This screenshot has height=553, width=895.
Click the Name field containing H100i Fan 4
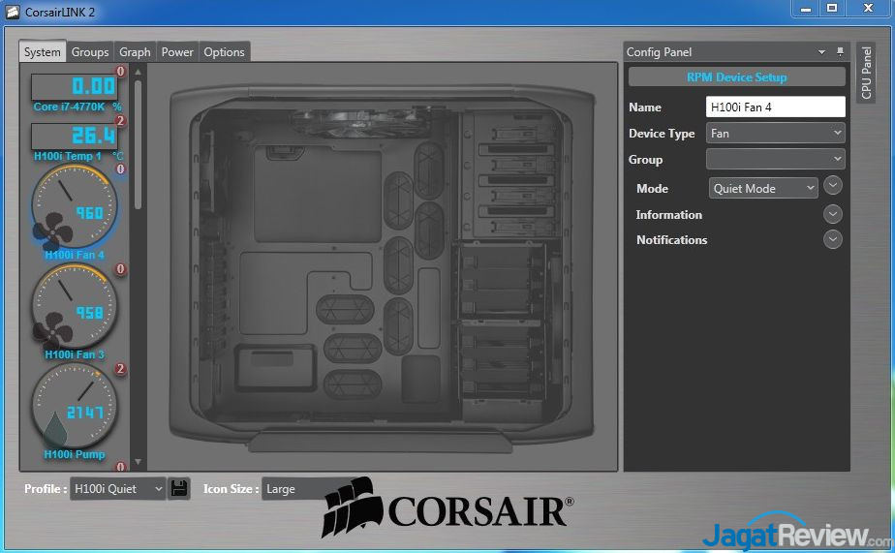coord(775,108)
